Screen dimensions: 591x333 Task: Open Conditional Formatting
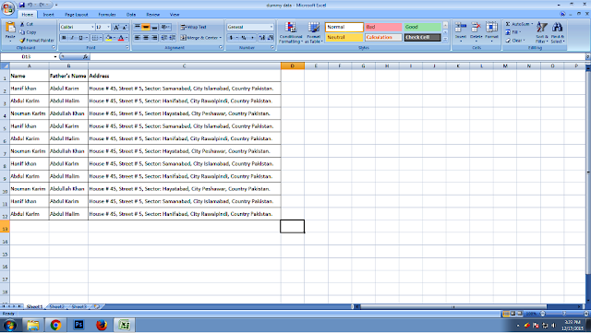click(x=291, y=32)
